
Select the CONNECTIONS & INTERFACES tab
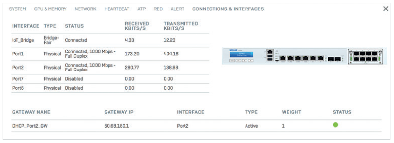tap(228, 9)
